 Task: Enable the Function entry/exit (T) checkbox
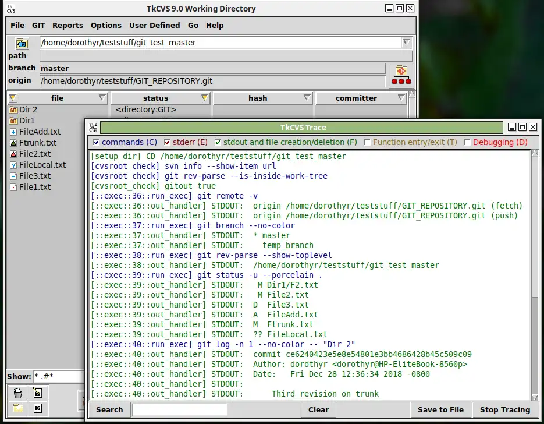tap(367, 142)
